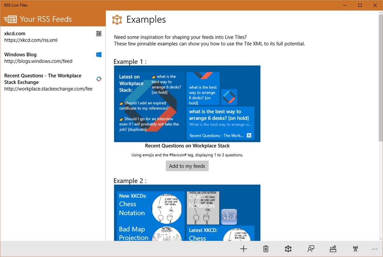Click the vertical scrollbar thumb
383x257 pixels.
coord(380,78)
